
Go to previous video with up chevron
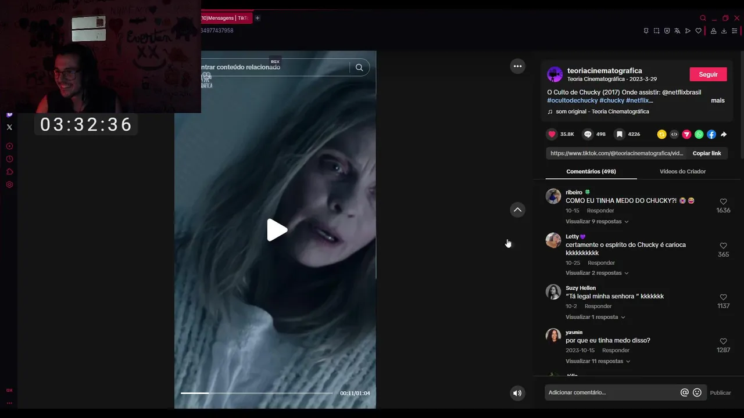517,210
